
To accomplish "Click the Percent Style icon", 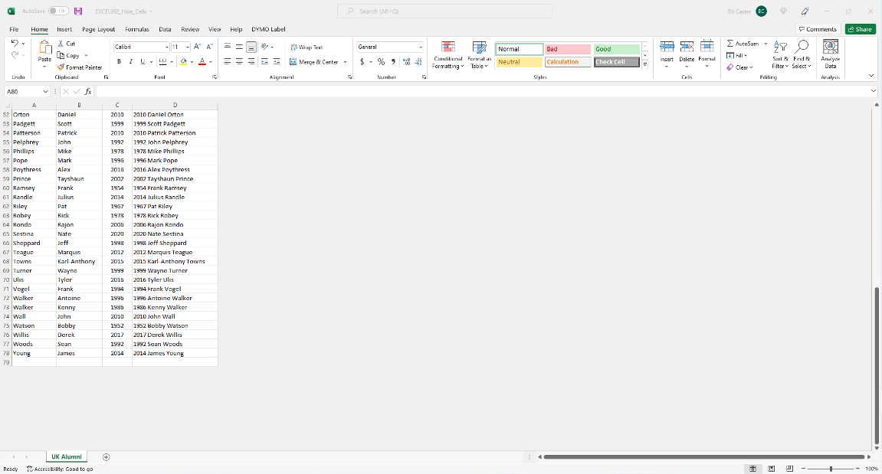I will click(x=381, y=62).
